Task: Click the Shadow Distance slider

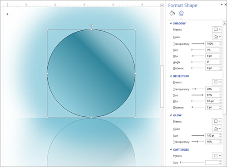Action: (198, 68)
